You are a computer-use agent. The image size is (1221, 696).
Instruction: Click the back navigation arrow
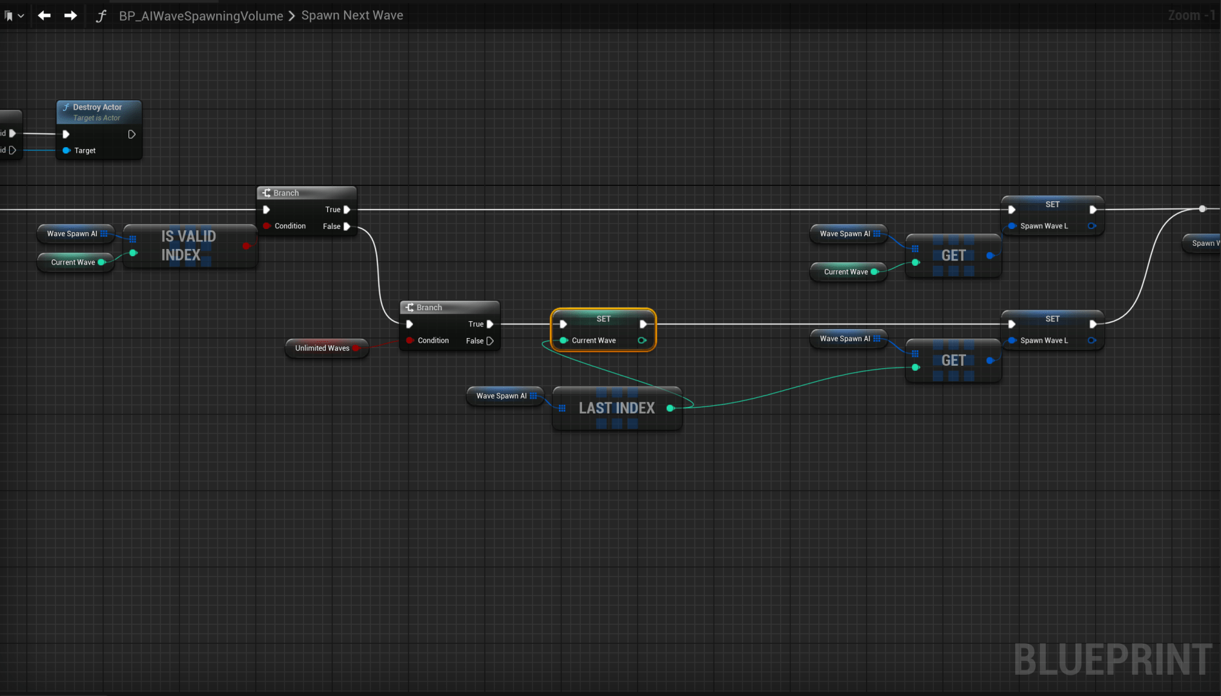click(x=44, y=15)
